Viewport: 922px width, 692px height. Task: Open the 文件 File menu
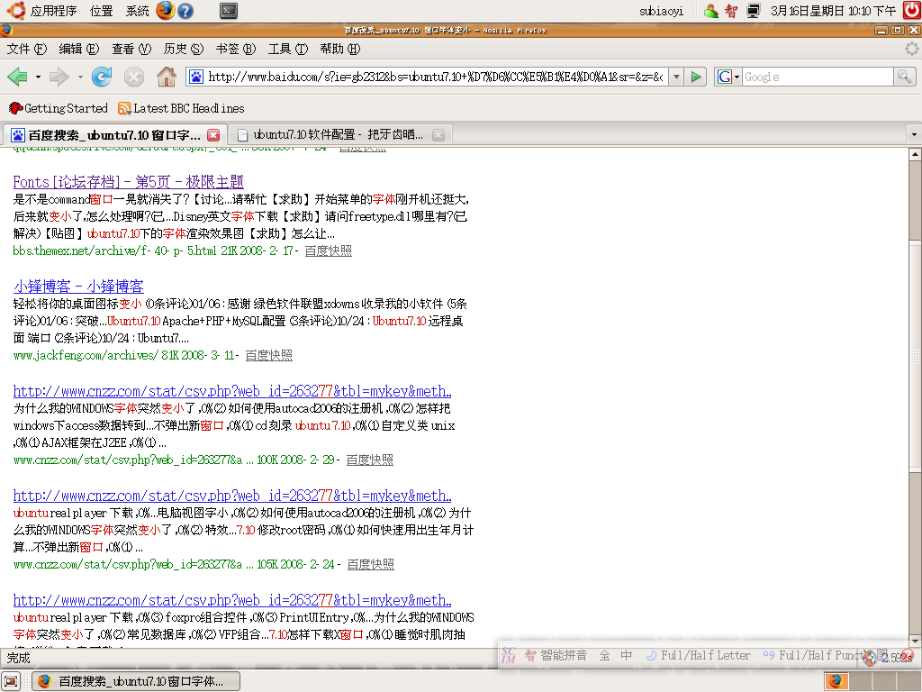pos(26,49)
